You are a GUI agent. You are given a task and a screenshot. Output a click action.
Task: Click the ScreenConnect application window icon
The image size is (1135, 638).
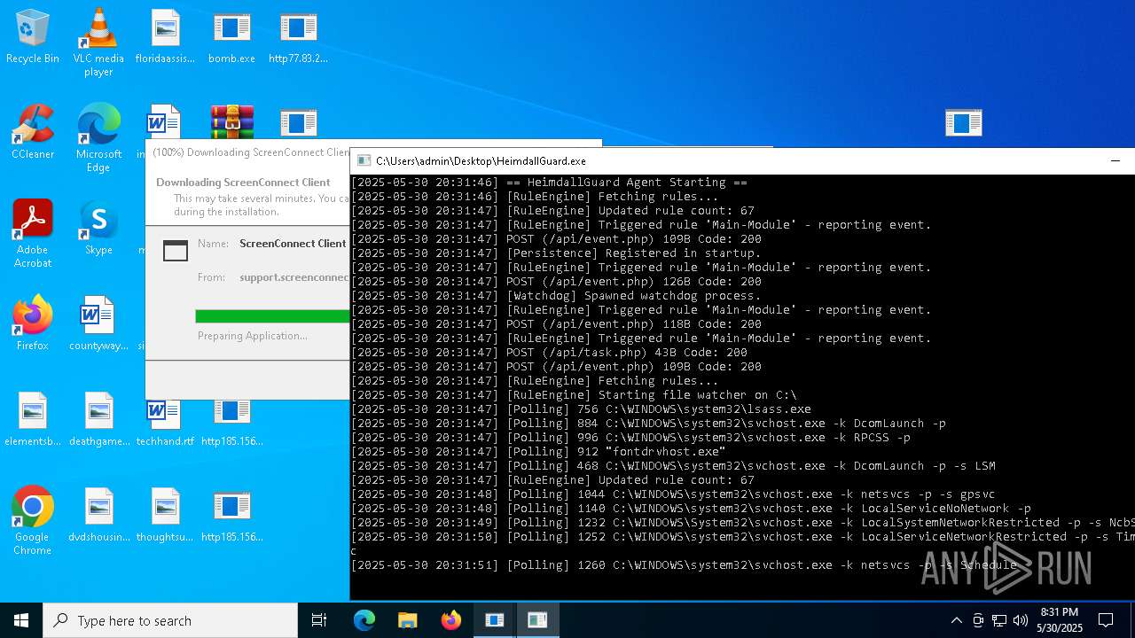176,252
